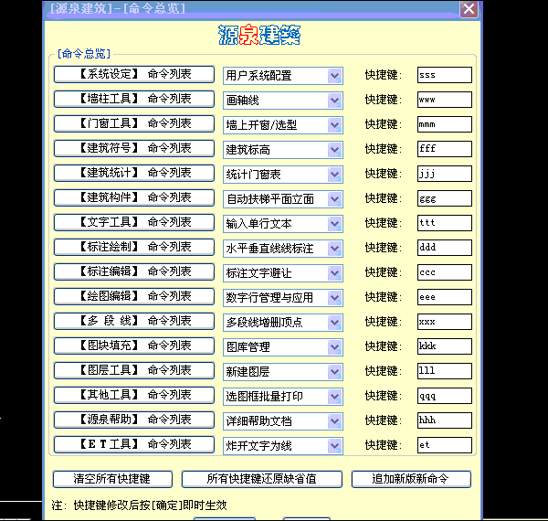548x521 pixels.
Task: Select the shortcut field containing ttt
Action: 444,223
